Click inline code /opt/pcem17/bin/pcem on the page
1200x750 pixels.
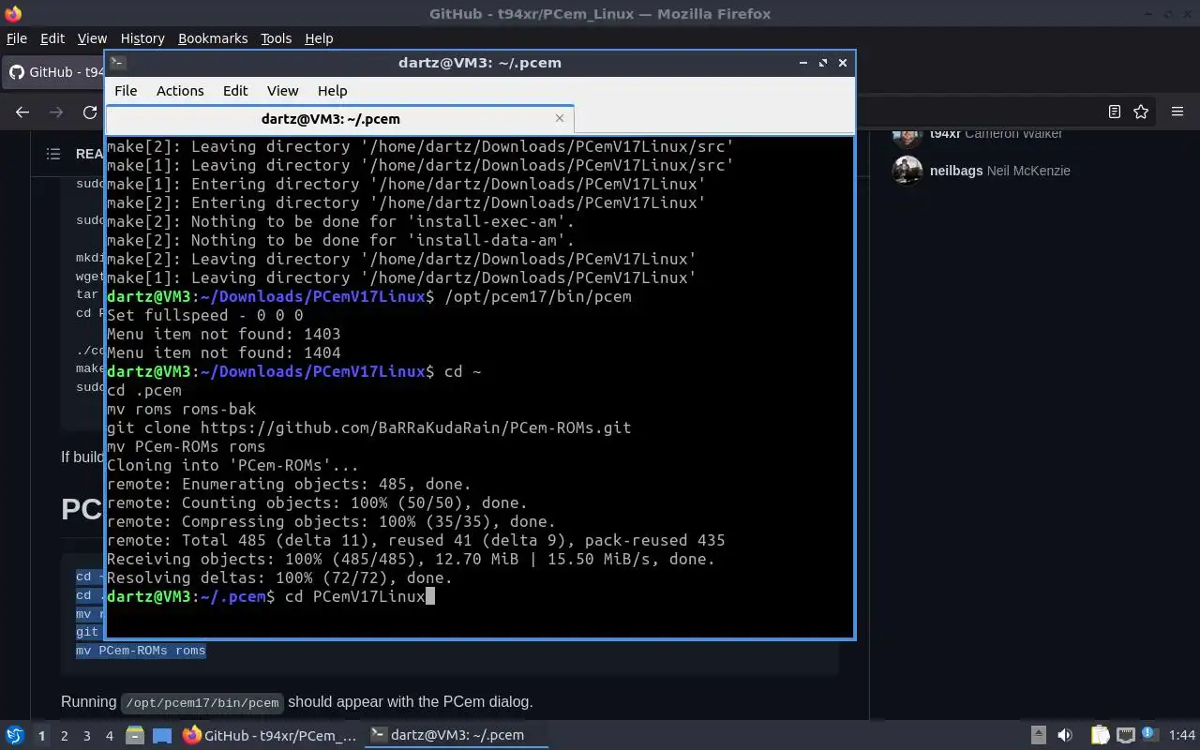tap(202, 702)
